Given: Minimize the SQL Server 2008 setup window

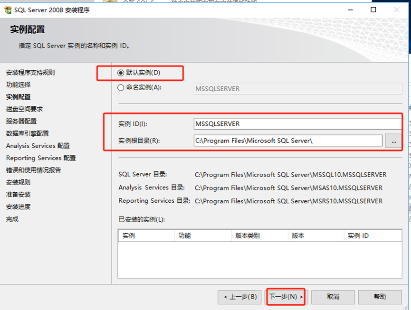Looking at the screenshot, I should point(351,10).
